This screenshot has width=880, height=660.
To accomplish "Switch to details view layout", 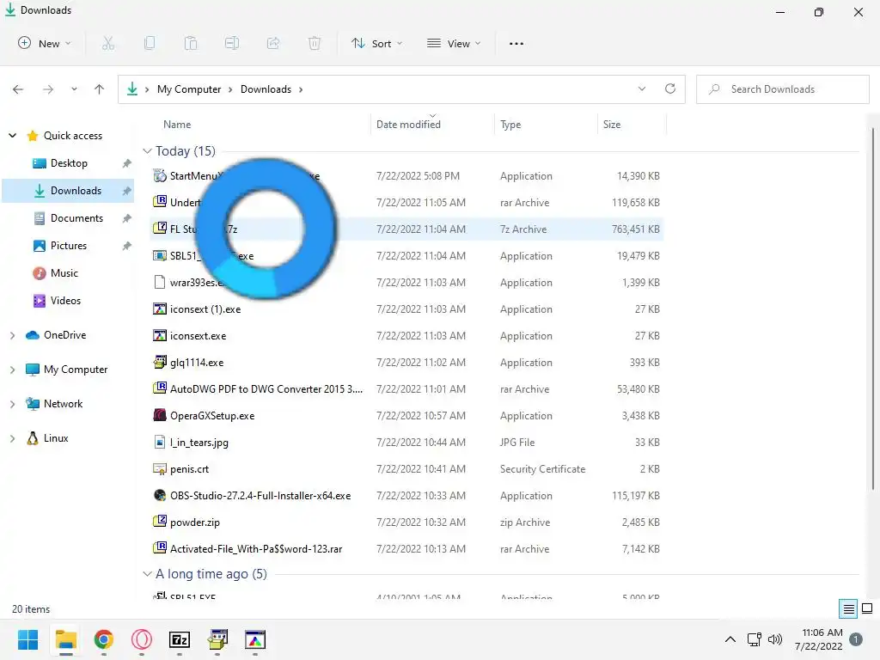I will point(848,609).
